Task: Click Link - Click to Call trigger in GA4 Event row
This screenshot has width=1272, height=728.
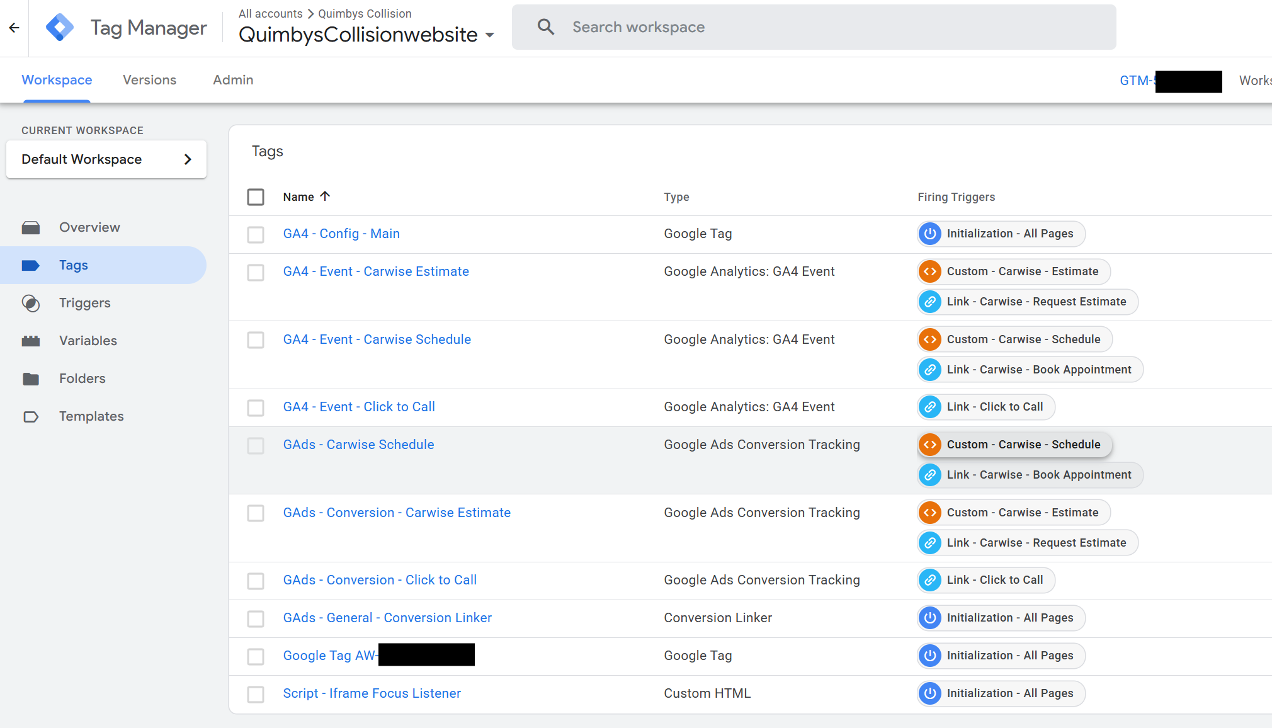Action: [x=986, y=407]
